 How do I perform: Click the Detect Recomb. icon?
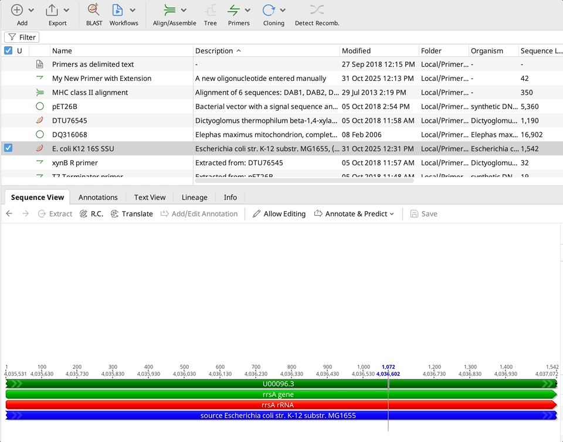(x=317, y=10)
